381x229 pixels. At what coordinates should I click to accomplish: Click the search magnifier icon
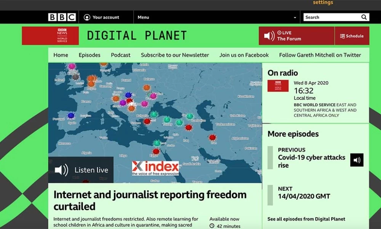coord(364,17)
